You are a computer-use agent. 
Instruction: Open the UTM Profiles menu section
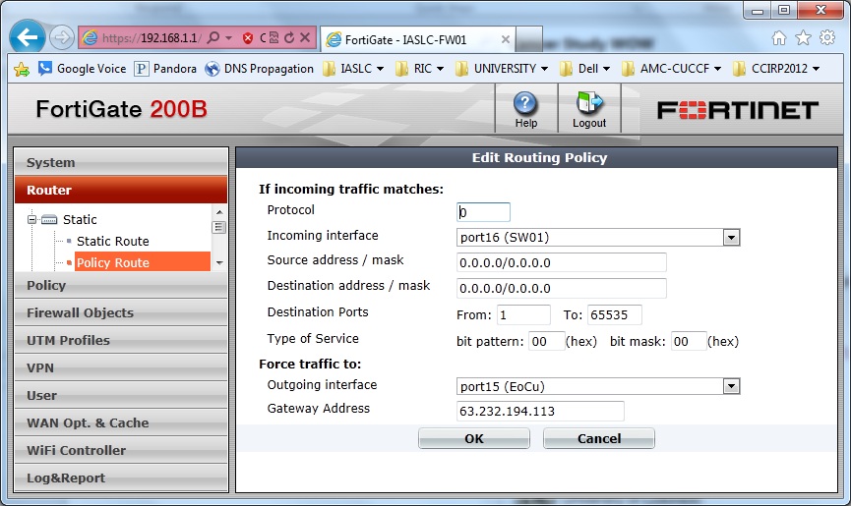coord(120,340)
